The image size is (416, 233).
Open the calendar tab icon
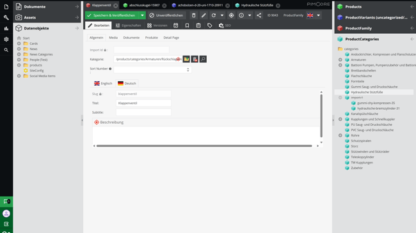tap(198, 26)
